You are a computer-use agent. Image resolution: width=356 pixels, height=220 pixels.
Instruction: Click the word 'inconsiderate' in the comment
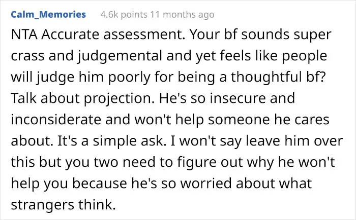tap(56, 119)
